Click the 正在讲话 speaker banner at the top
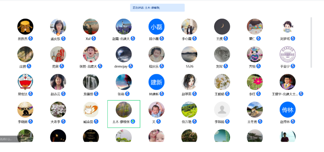Image resolution: width=324 pixels, height=152 pixels. (x=157, y=8)
